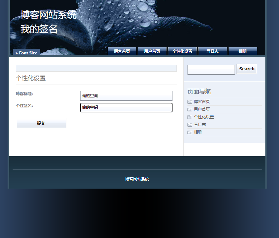Open the 用户首页 link under 页面导航
Image resolution: width=279 pixels, height=238 pixels.
click(x=201, y=109)
